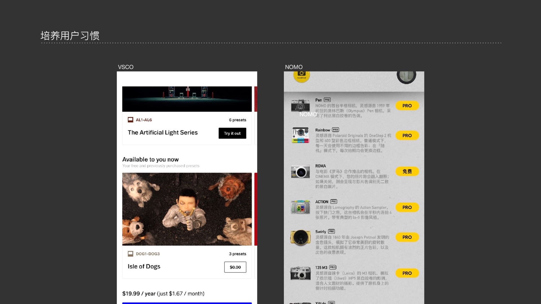This screenshot has width=541, height=304.
Task: Open the Isle of Dogs preview image
Action: coord(187,209)
